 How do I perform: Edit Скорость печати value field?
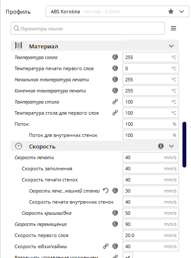pyautogui.click(x=151, y=157)
